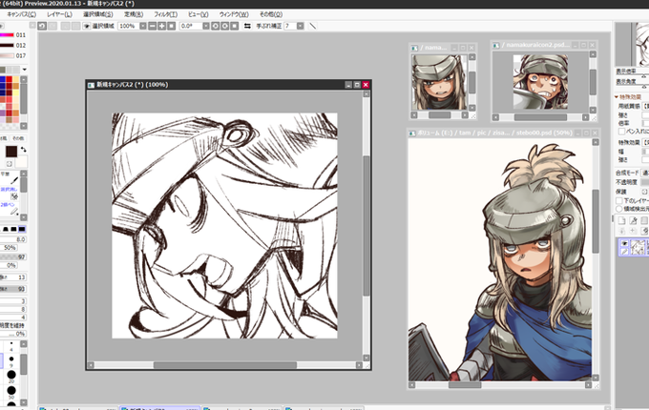649x410 pixels.
Task: Click the brush size 8.0 field
Action: pos(13,239)
